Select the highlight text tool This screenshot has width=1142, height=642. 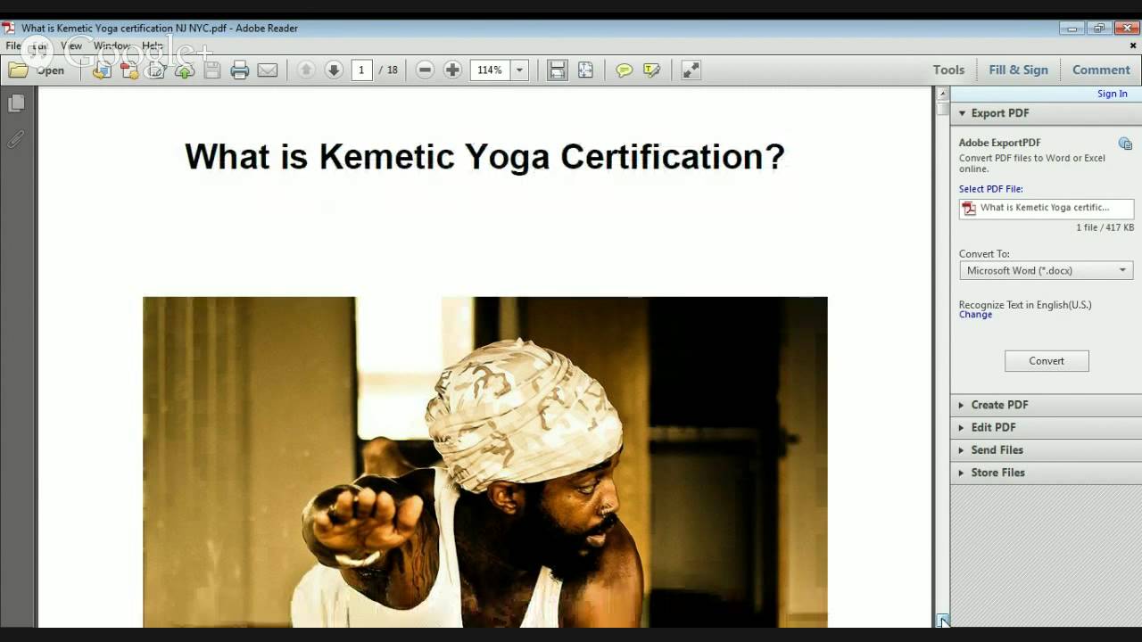pos(652,70)
